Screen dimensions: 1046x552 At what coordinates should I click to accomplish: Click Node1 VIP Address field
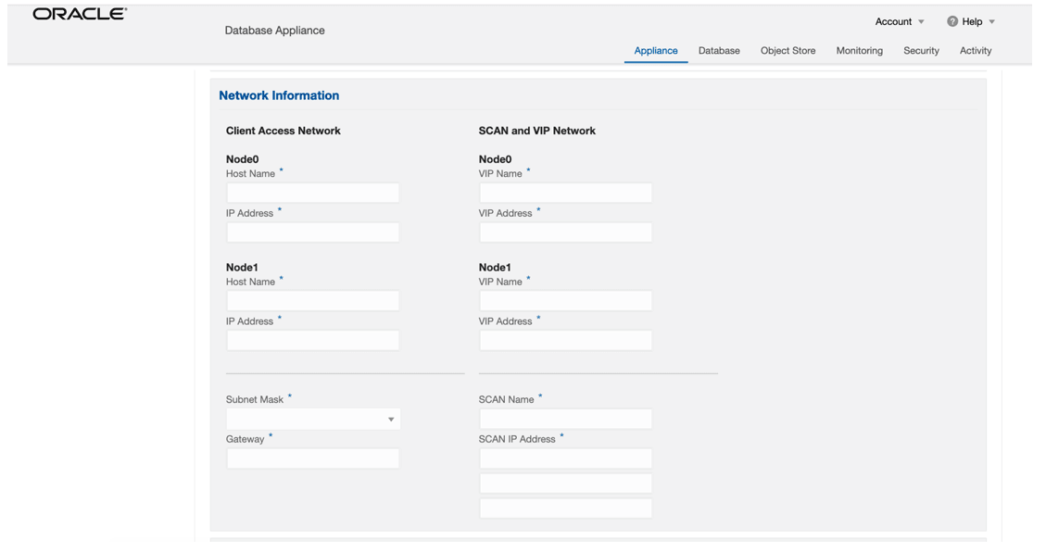(565, 340)
